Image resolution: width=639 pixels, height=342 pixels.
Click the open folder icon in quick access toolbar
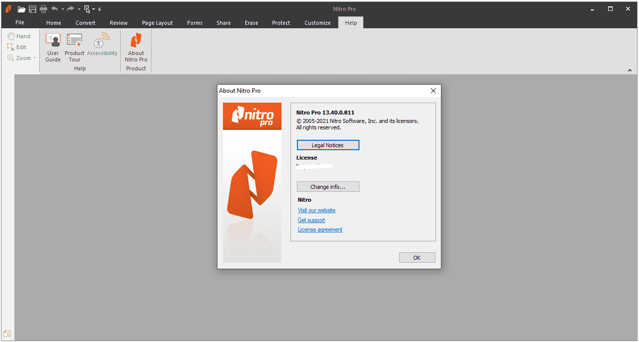click(21, 9)
